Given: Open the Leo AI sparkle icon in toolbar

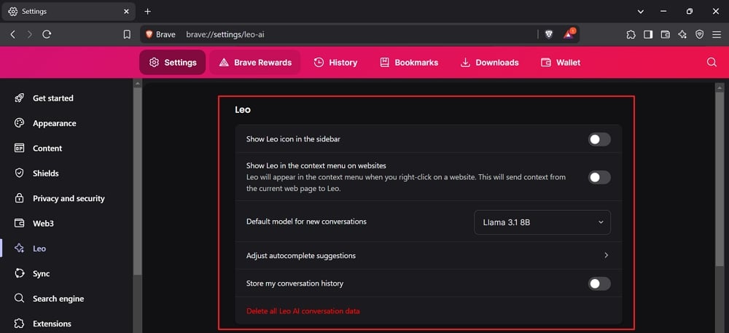Looking at the screenshot, I should pos(682,34).
